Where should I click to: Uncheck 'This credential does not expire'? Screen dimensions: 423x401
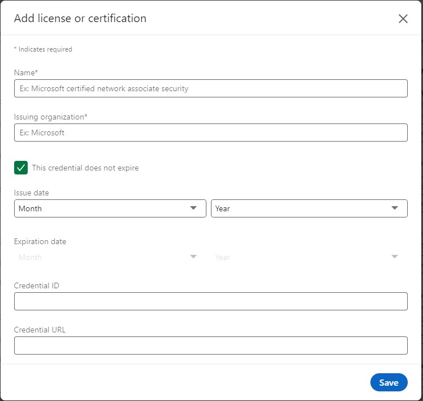click(21, 168)
